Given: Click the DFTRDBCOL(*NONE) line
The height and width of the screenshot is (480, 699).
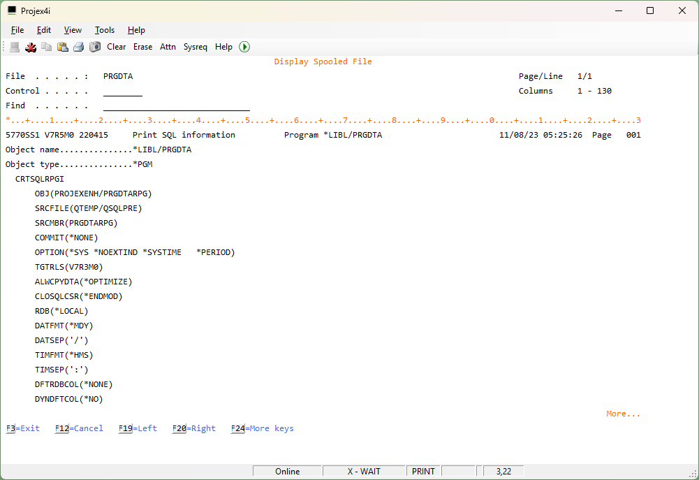Looking at the screenshot, I should (x=73, y=384).
